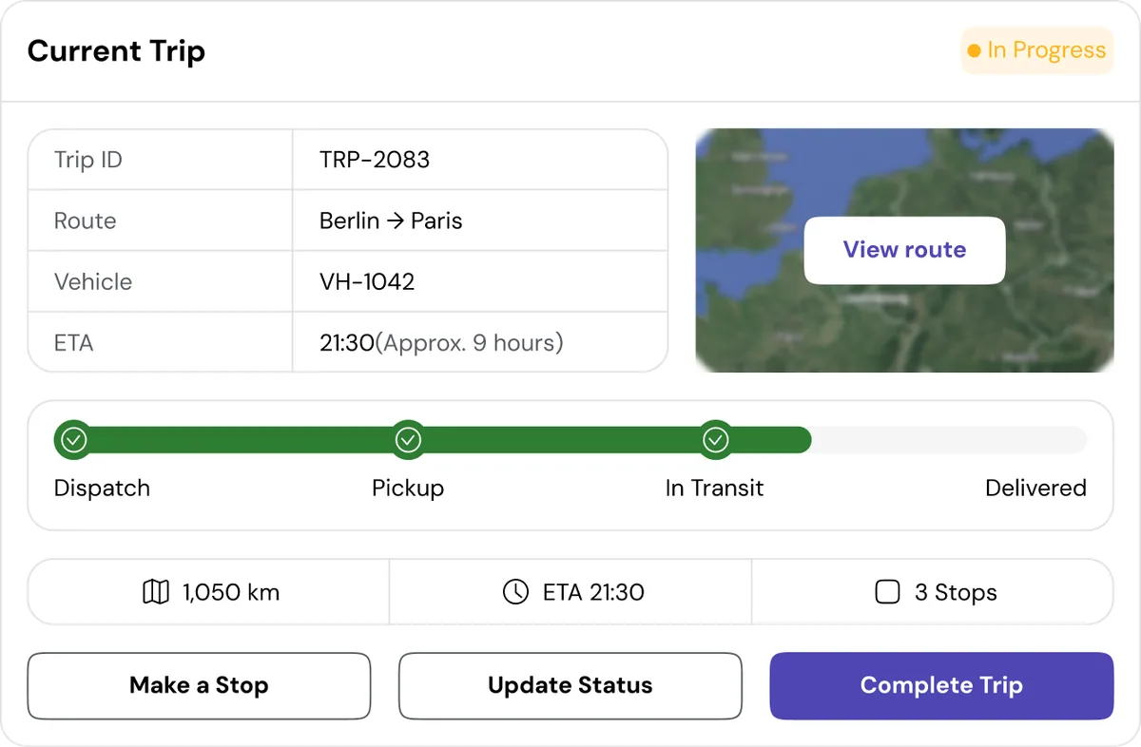Image resolution: width=1141 pixels, height=747 pixels.
Task: Switch to the In Transit stage label
Action: 715,488
